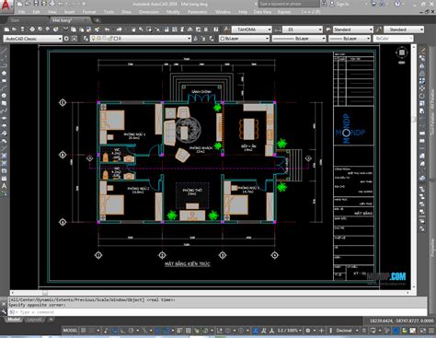
Task: Toggle polar tracking in status bar
Action: click(x=131, y=331)
